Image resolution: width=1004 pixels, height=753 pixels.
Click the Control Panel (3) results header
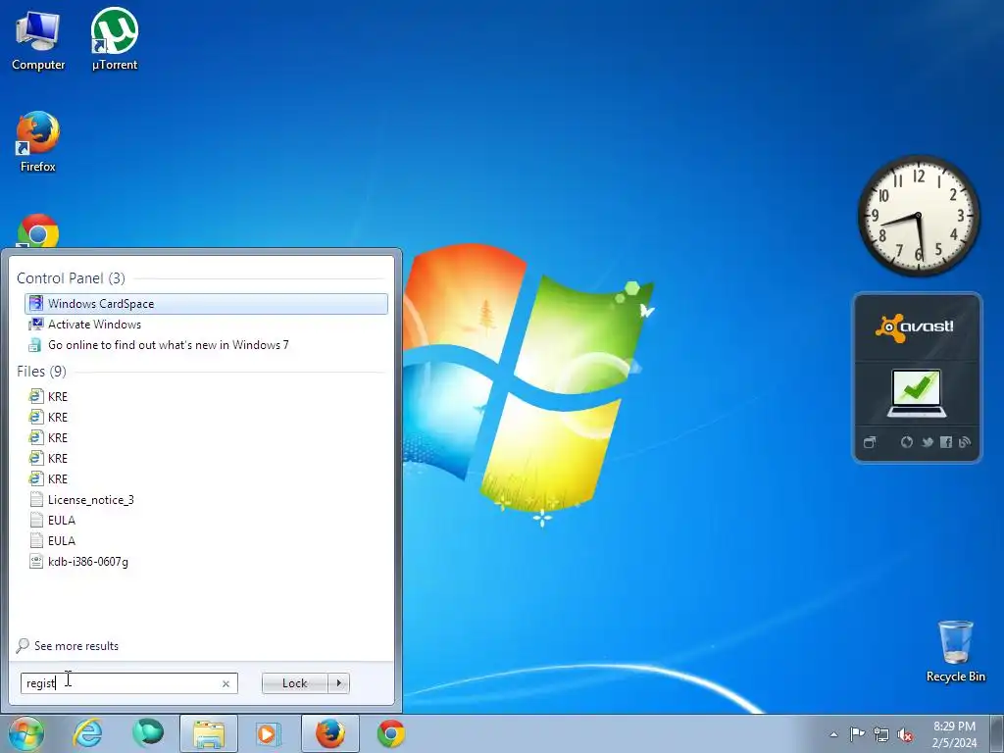(x=71, y=277)
